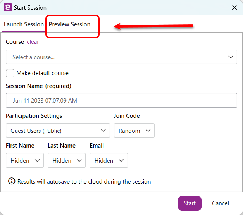Click the clear link next to Course
The height and width of the screenshot is (215, 243).
pos(33,42)
